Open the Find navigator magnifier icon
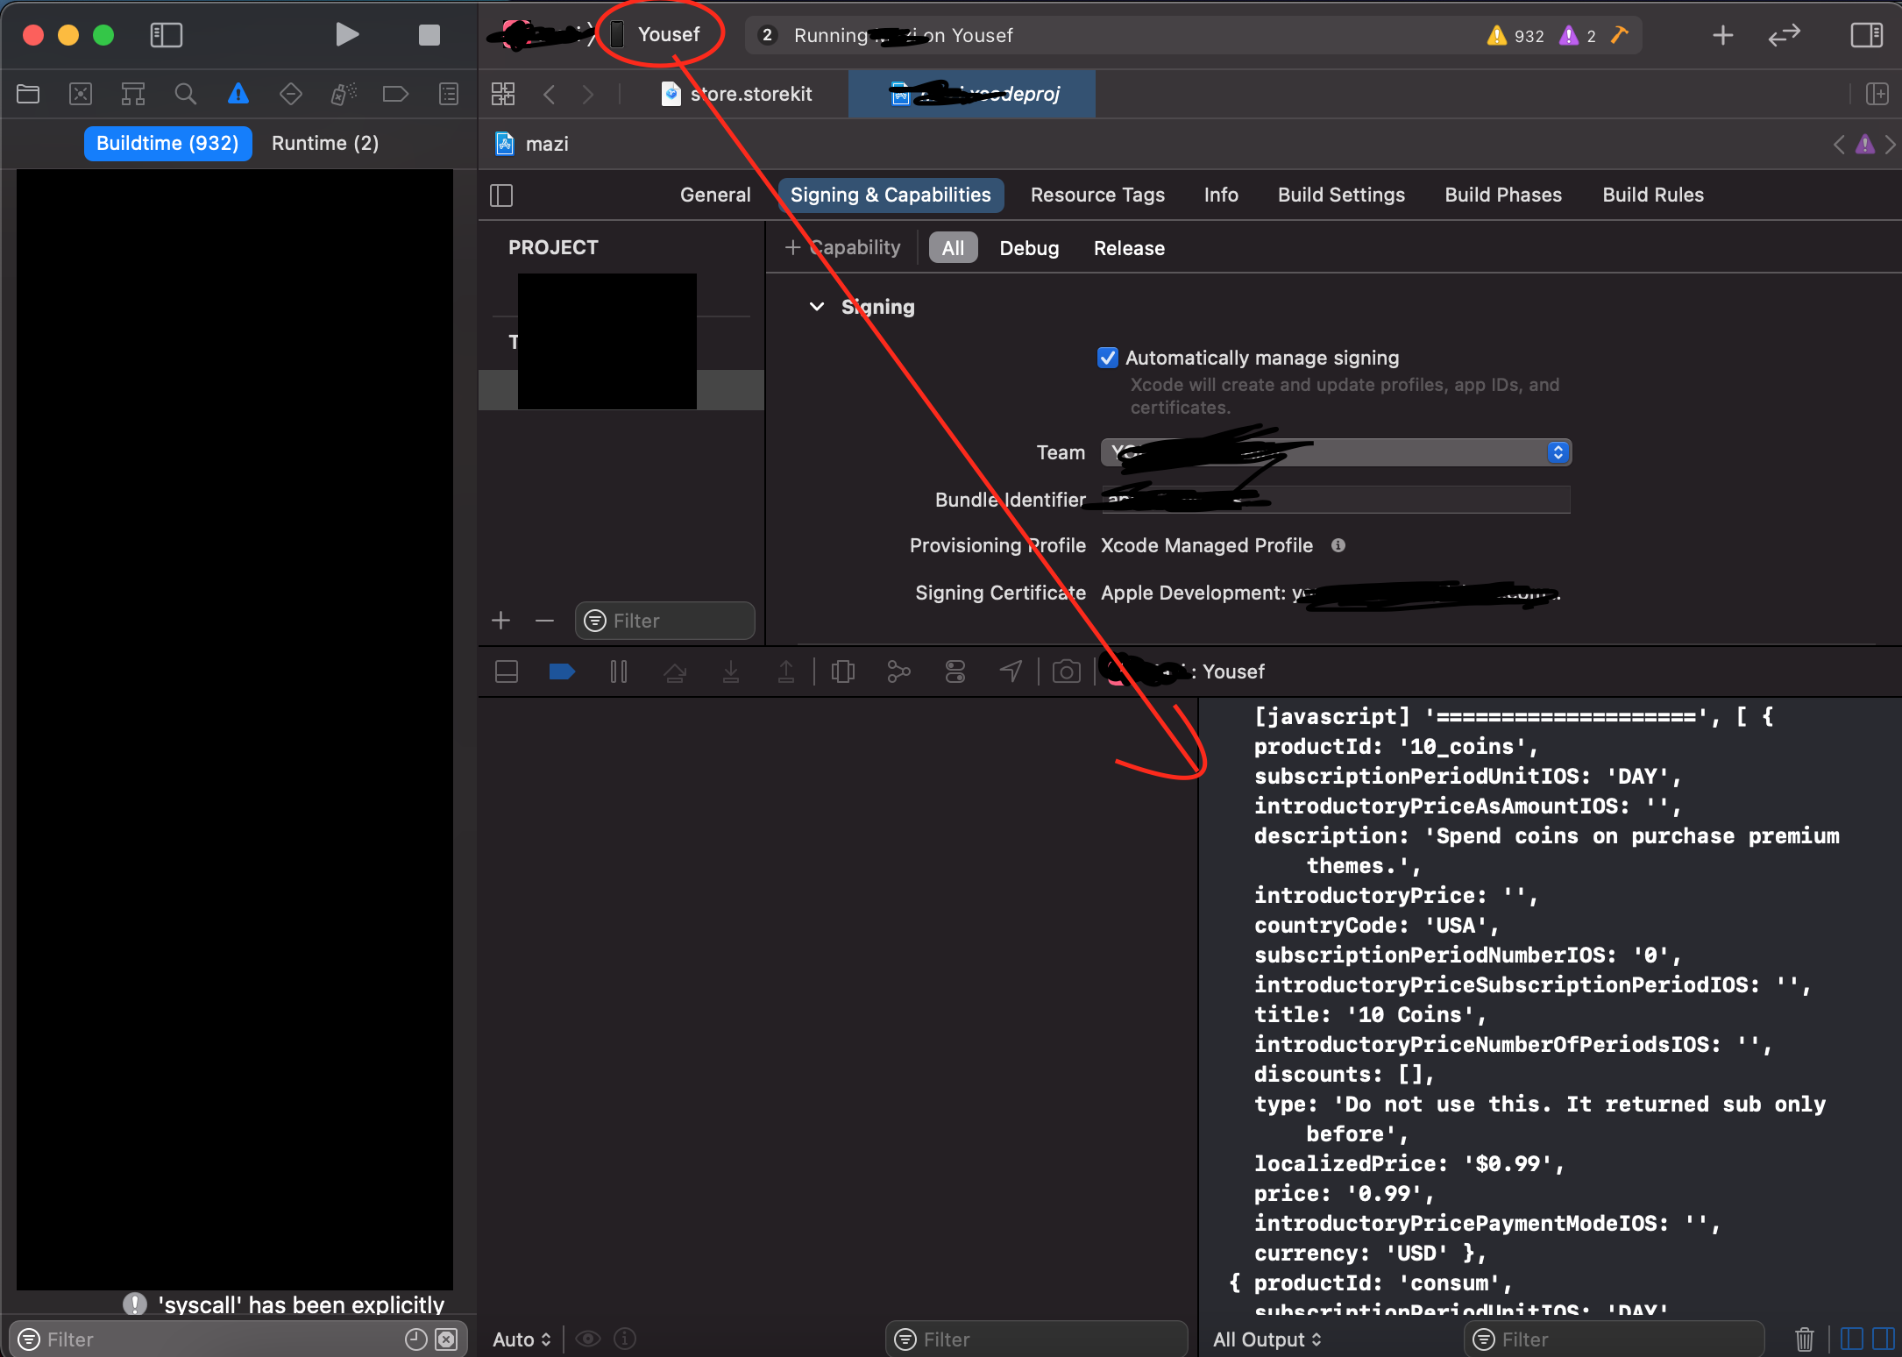 pyautogui.click(x=185, y=94)
